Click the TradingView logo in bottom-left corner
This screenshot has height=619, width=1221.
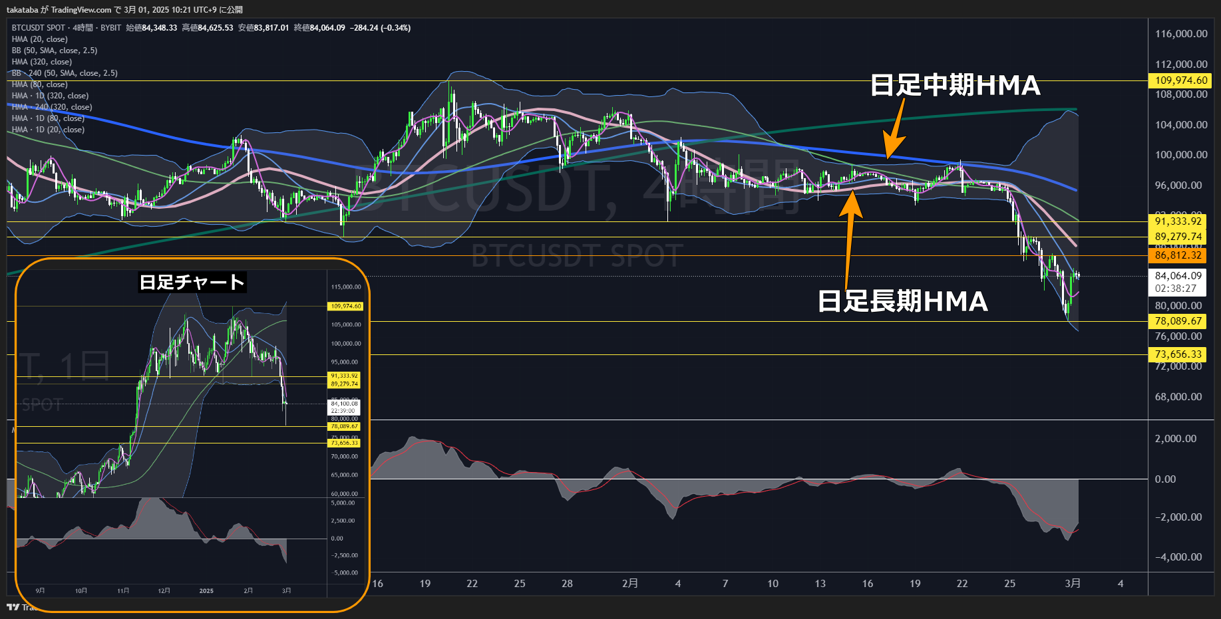[13, 606]
